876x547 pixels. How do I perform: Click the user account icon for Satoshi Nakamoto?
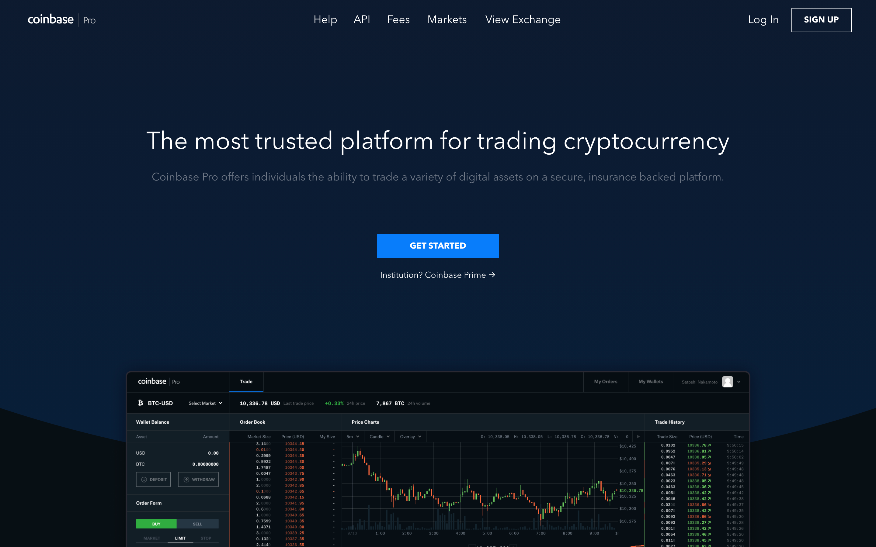(x=728, y=381)
